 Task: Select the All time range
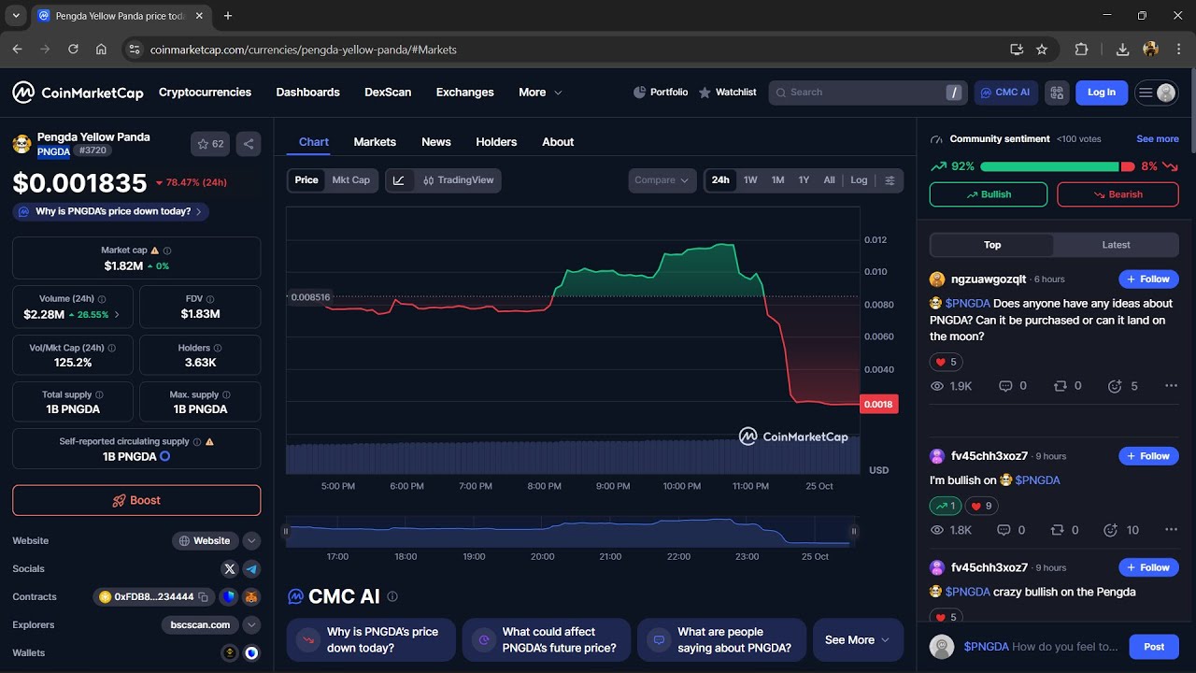829,180
